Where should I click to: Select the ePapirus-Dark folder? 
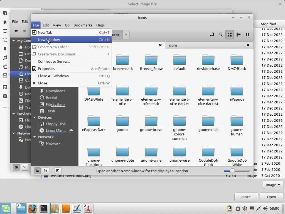click(94, 123)
